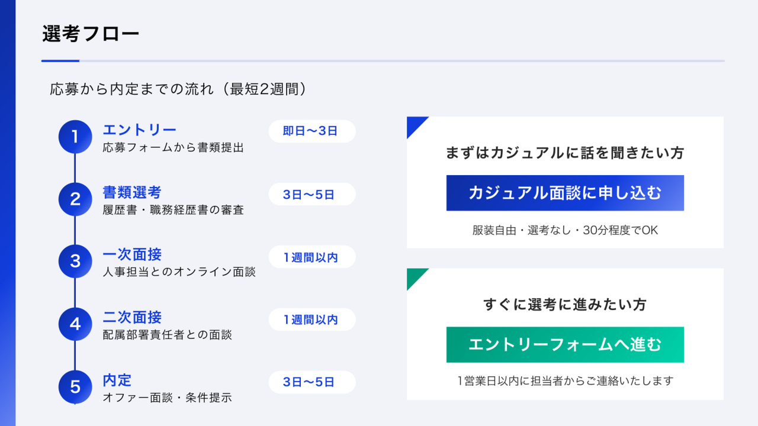
Task: Select the step 1 numbered circle icon
Action: click(75, 136)
